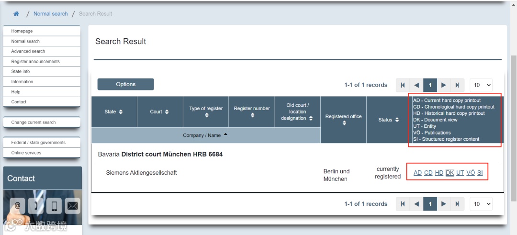Viewport: 517px width, 235px height.
Task: Open Contact in sidebar menu
Action: (42, 101)
